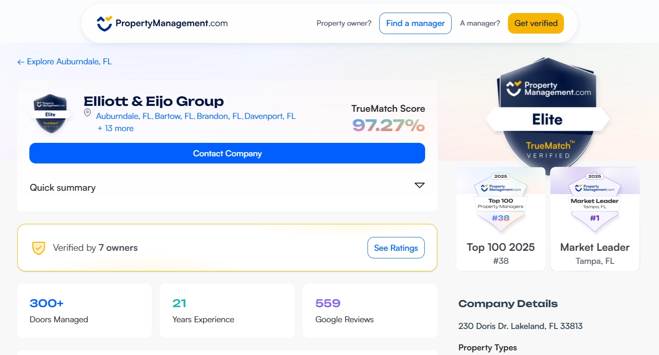Click the Market Leader Tampa #1 badge
The image size is (659, 355).
point(595,202)
